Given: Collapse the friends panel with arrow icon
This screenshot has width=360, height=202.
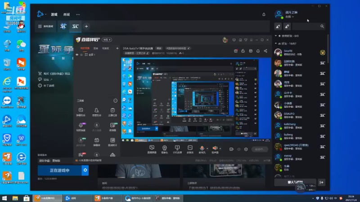Looking at the screenshot, I should pyautogui.click(x=321, y=182).
